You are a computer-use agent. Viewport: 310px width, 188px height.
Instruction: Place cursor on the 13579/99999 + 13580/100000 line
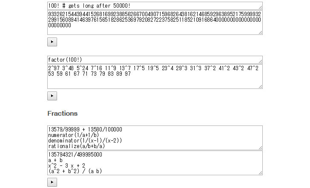[x=85, y=130]
